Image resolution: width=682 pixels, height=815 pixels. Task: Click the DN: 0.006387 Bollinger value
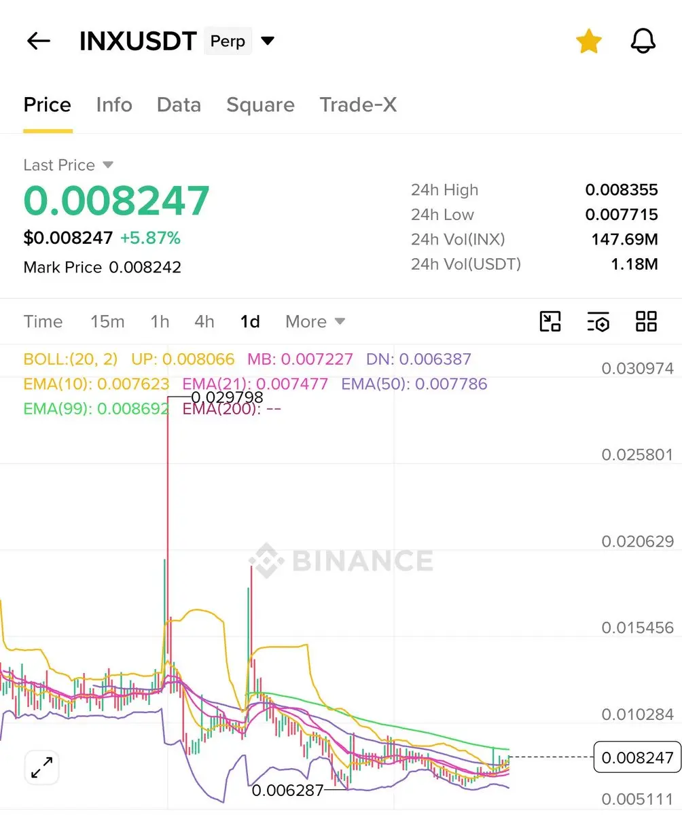pyautogui.click(x=418, y=359)
